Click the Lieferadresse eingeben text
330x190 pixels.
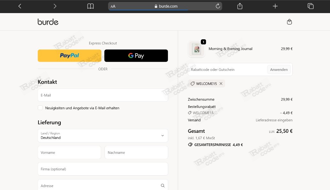pyautogui.click(x=274, y=120)
